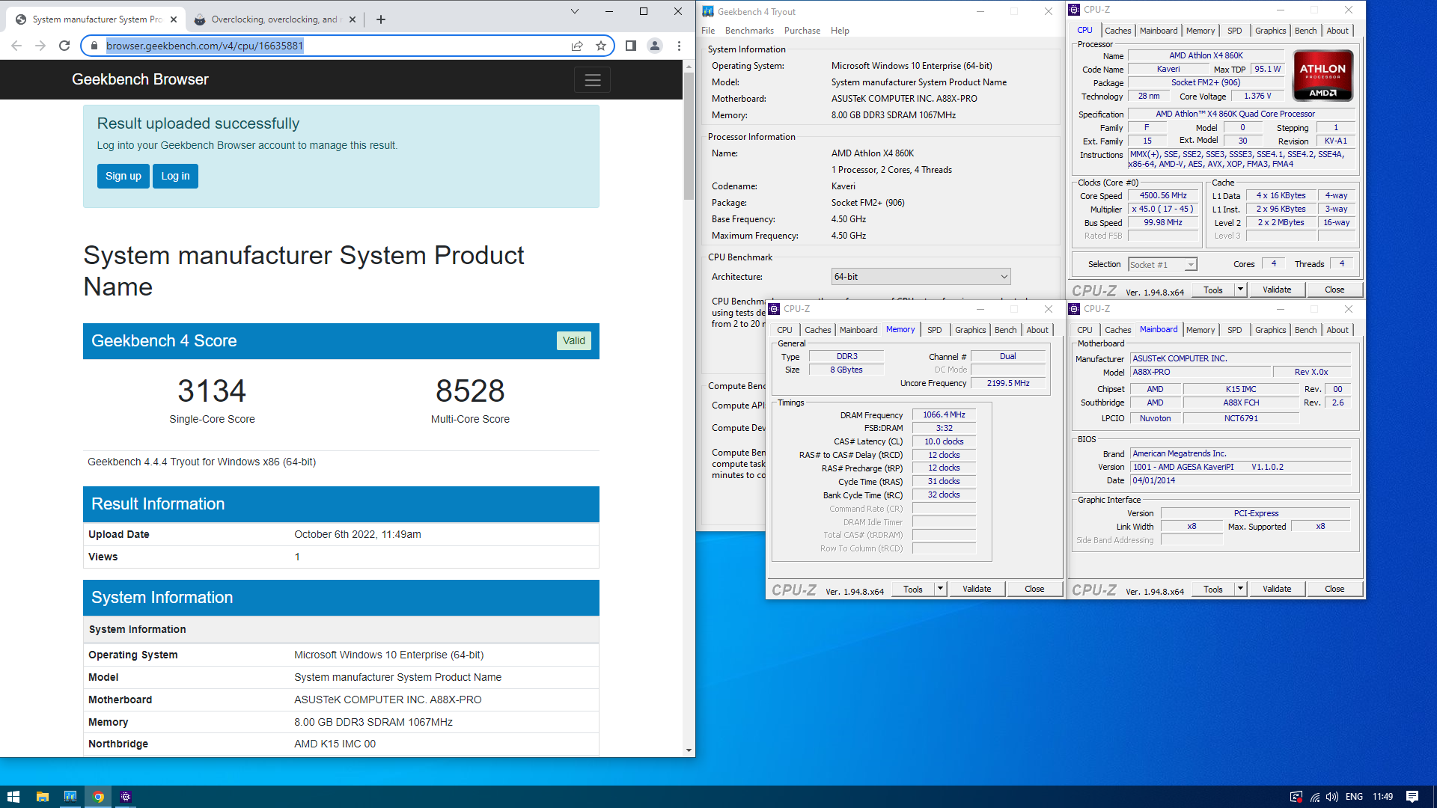Screen dimensions: 1437x808
Task: Open Mainboard tab in Memory CPU-Z window
Action: click(858, 330)
